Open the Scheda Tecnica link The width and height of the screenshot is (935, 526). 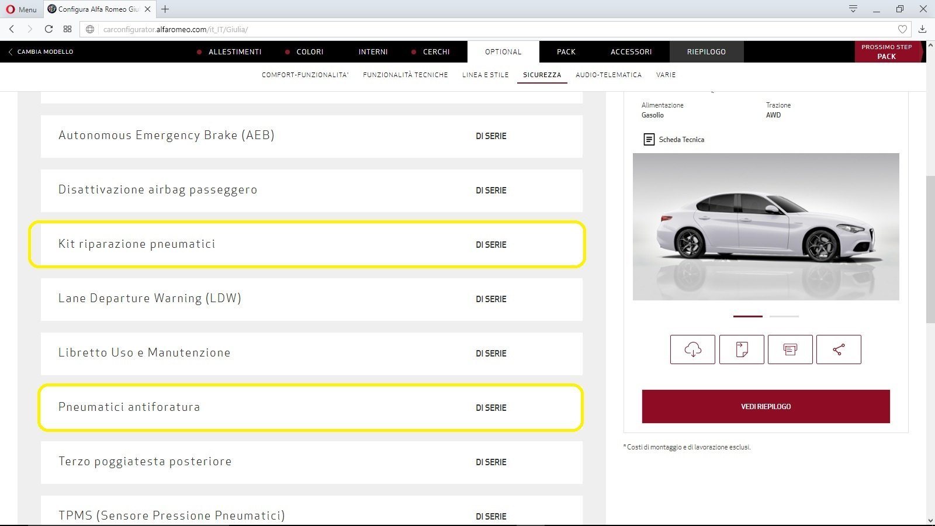[x=681, y=140]
